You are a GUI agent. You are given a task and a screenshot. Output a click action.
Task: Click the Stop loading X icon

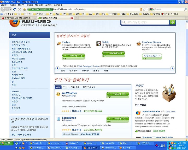(20, 9)
